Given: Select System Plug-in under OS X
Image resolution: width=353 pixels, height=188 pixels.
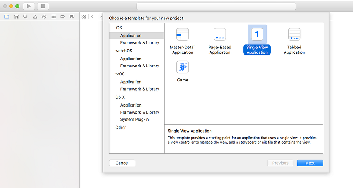Looking at the screenshot, I should pos(135,119).
